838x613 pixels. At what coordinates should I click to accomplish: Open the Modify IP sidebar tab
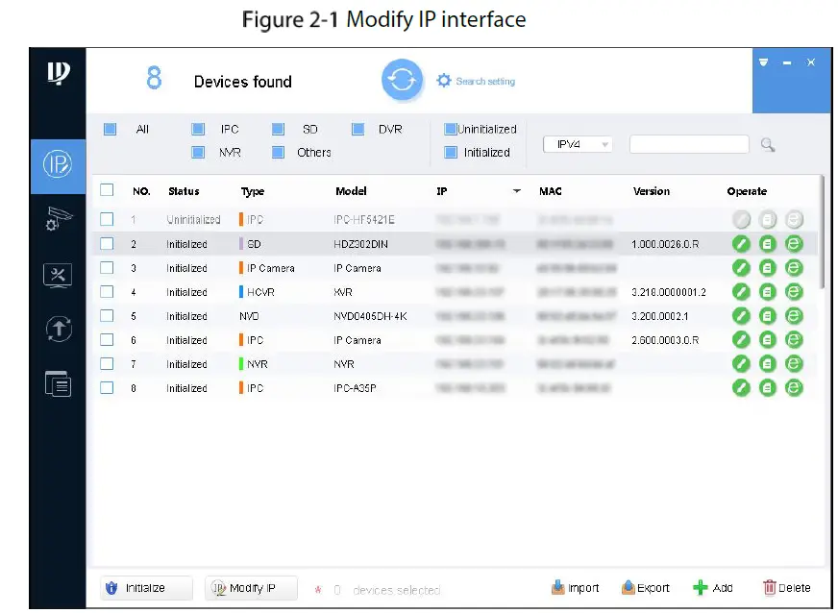coord(58,164)
